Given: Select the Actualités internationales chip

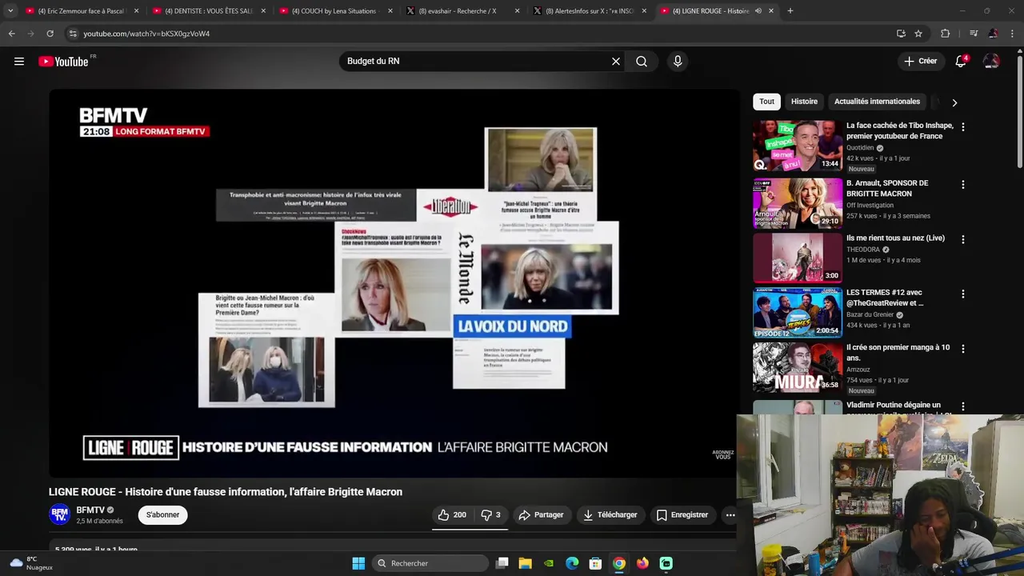Looking at the screenshot, I should (x=877, y=102).
